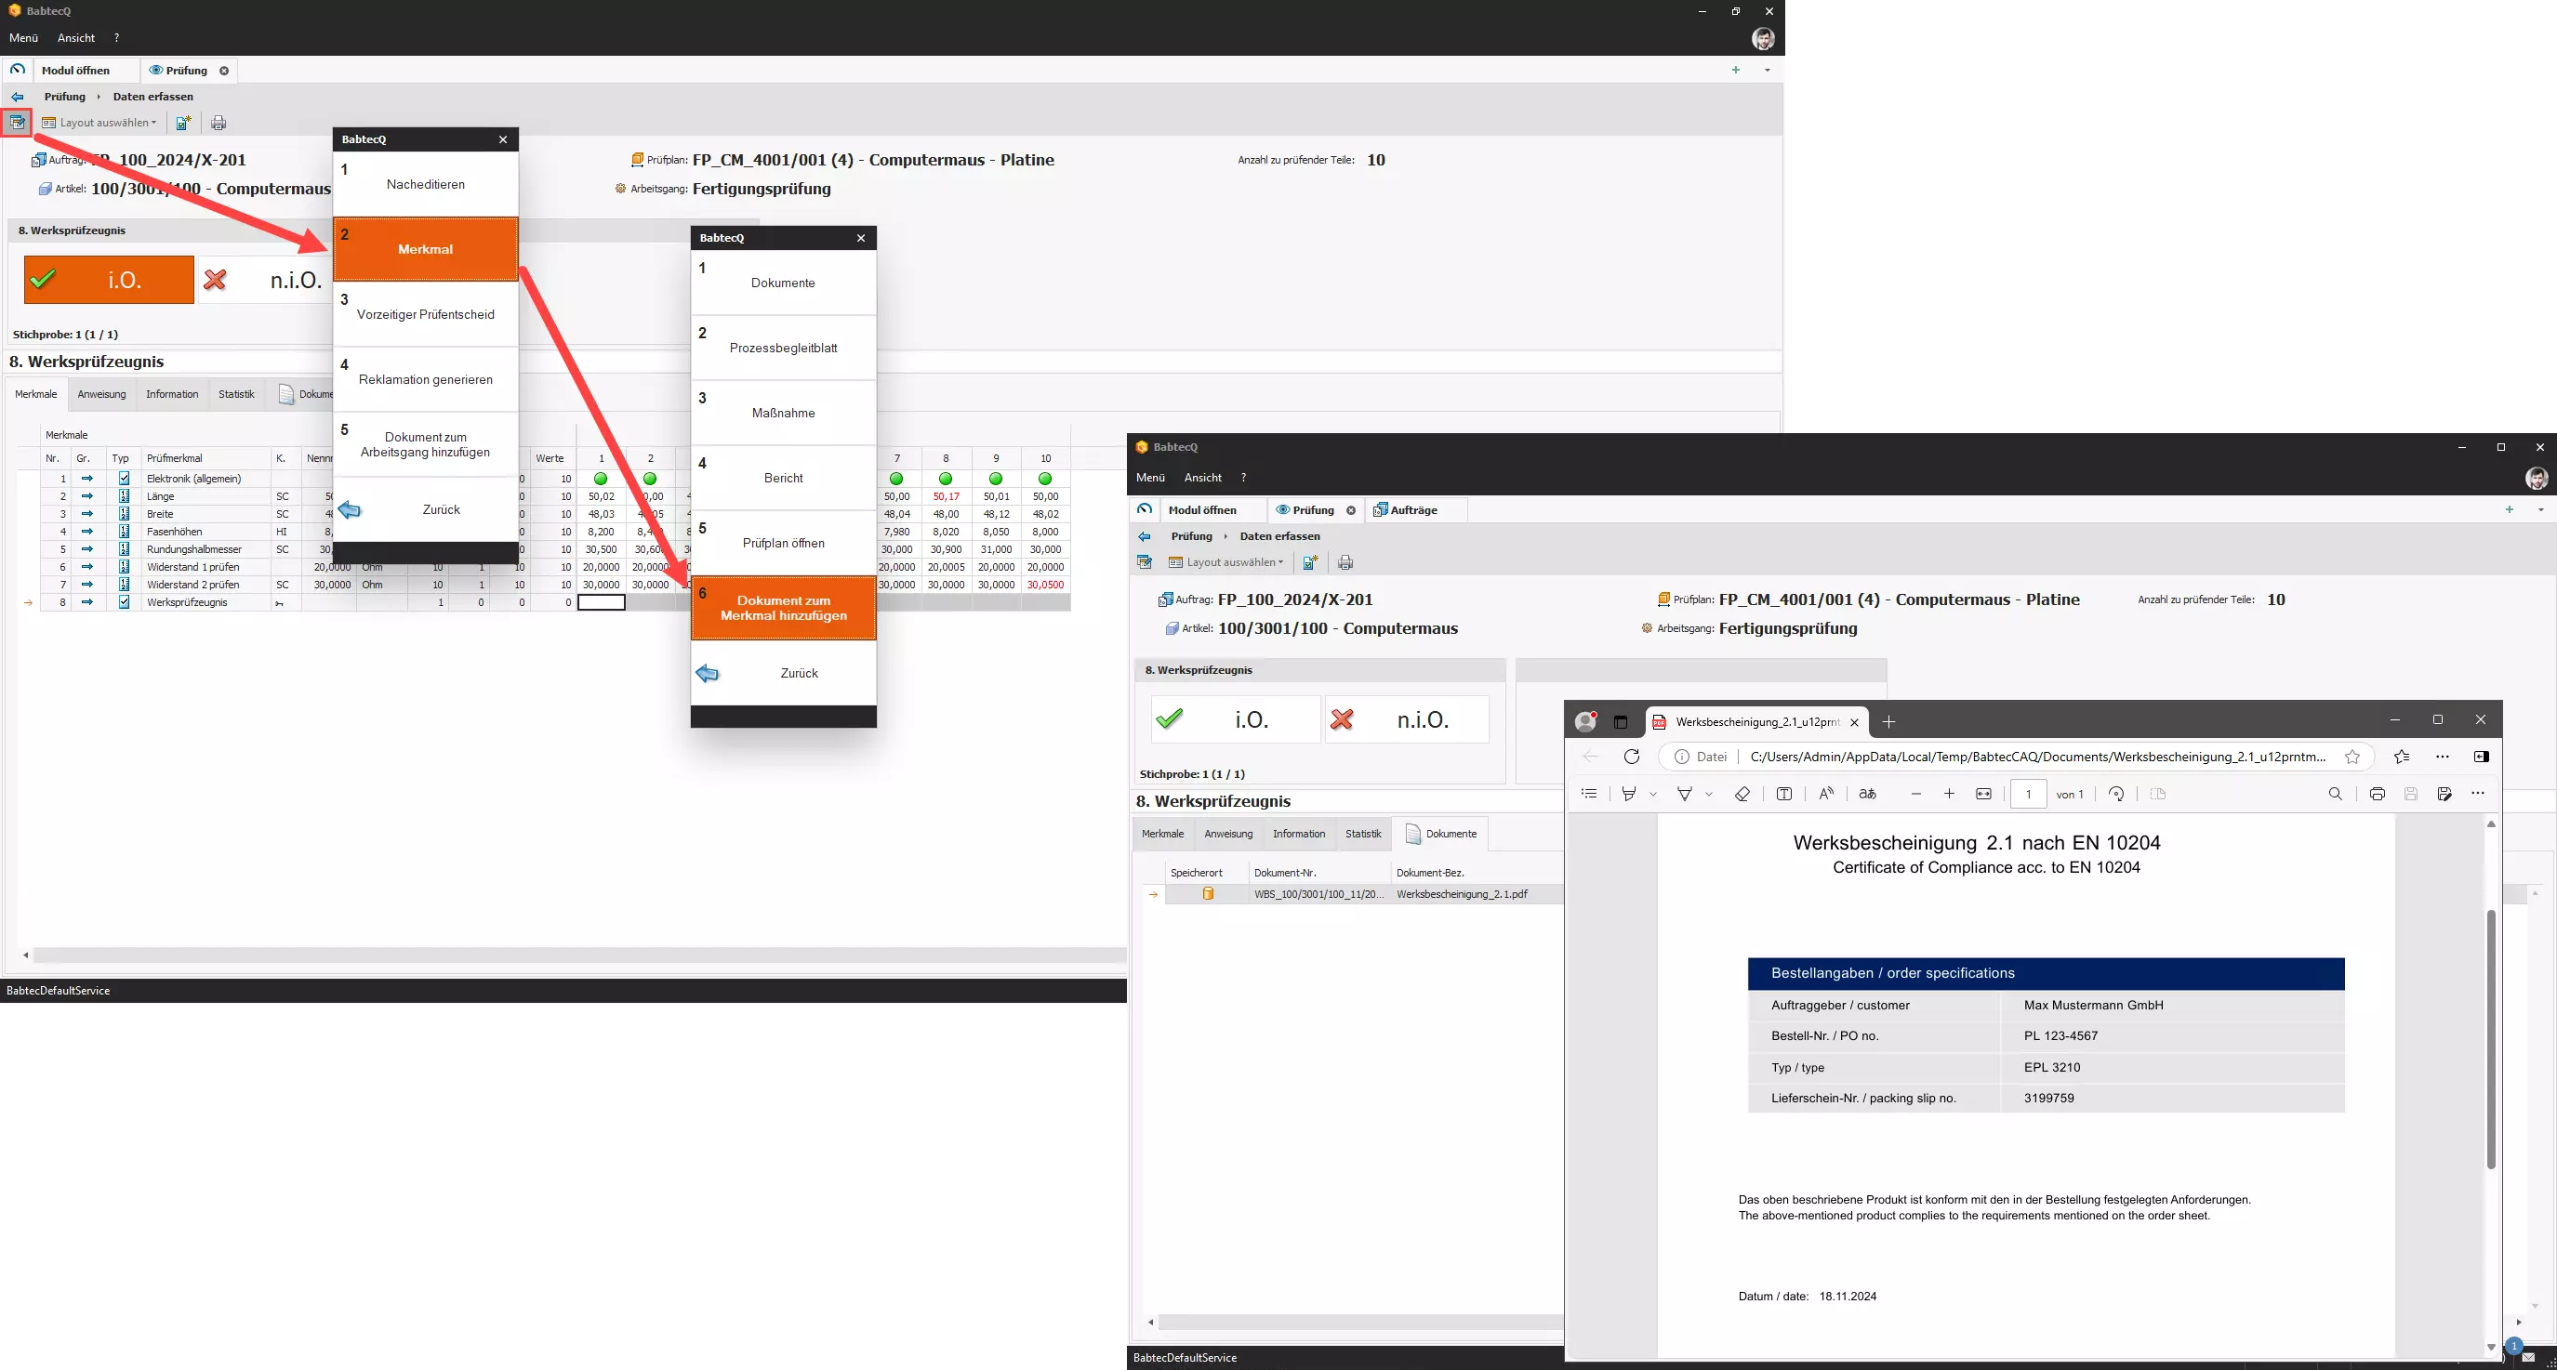
Task: Click Typ checkbox icon for Werksprüfzeugnis row
Action: 124,602
